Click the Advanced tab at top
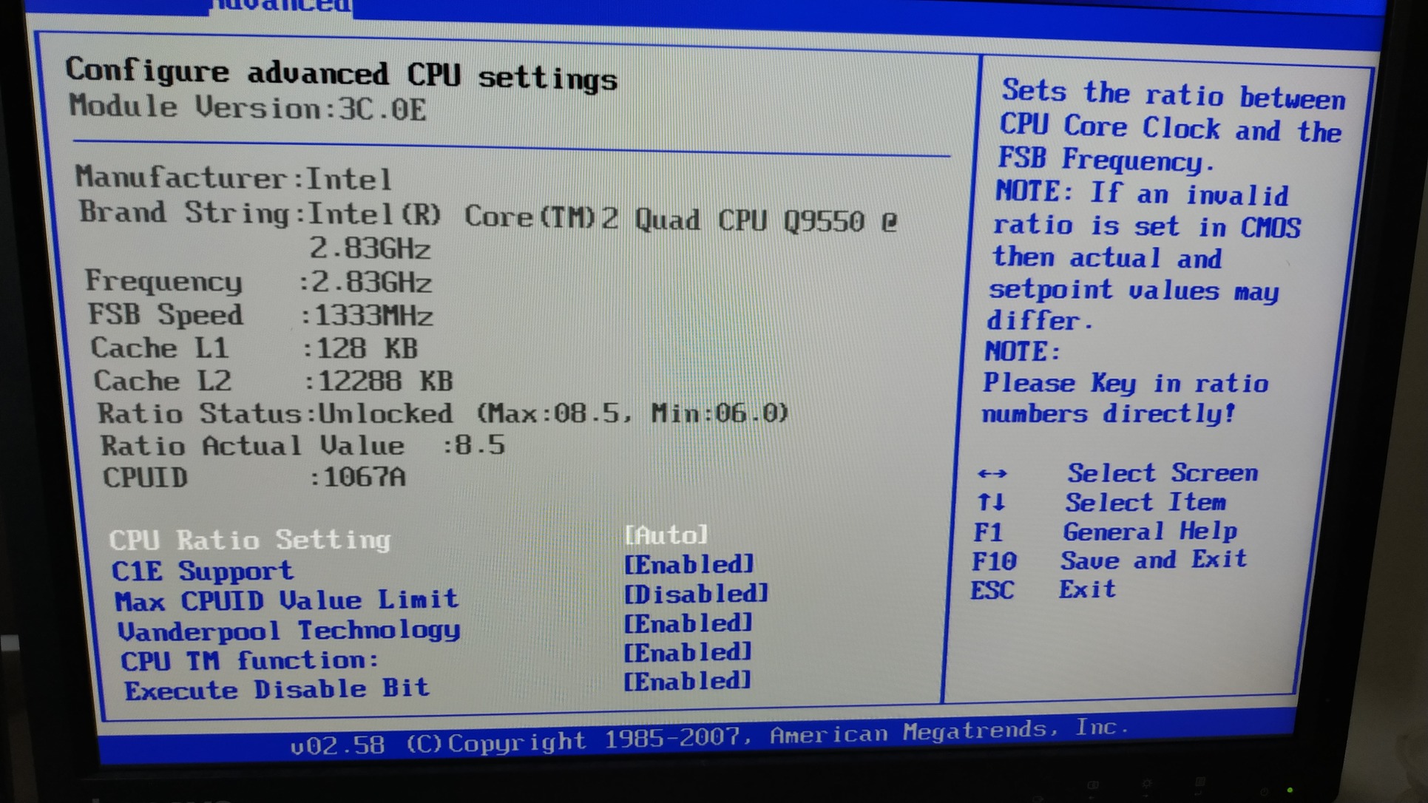 pyautogui.click(x=281, y=6)
